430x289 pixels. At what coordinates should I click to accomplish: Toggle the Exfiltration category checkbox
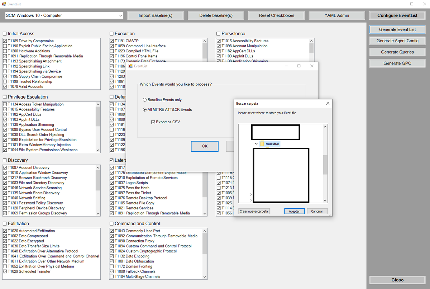pos(5,224)
